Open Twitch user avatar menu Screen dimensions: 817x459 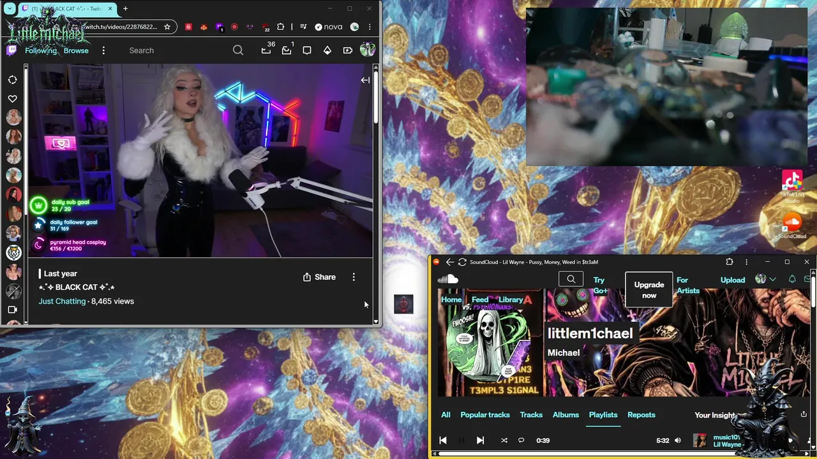point(368,50)
